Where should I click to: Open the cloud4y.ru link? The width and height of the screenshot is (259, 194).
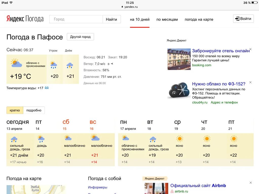pos(200,103)
